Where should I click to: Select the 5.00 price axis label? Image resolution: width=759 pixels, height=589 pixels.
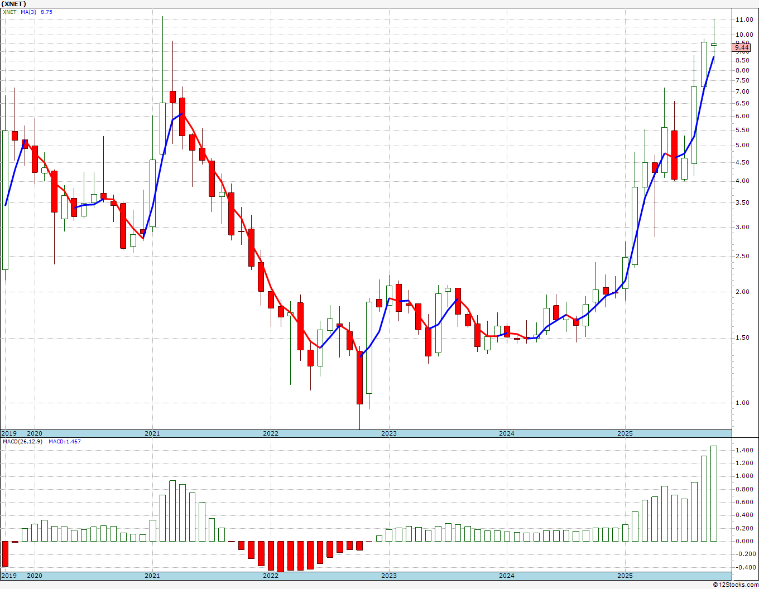[742, 145]
